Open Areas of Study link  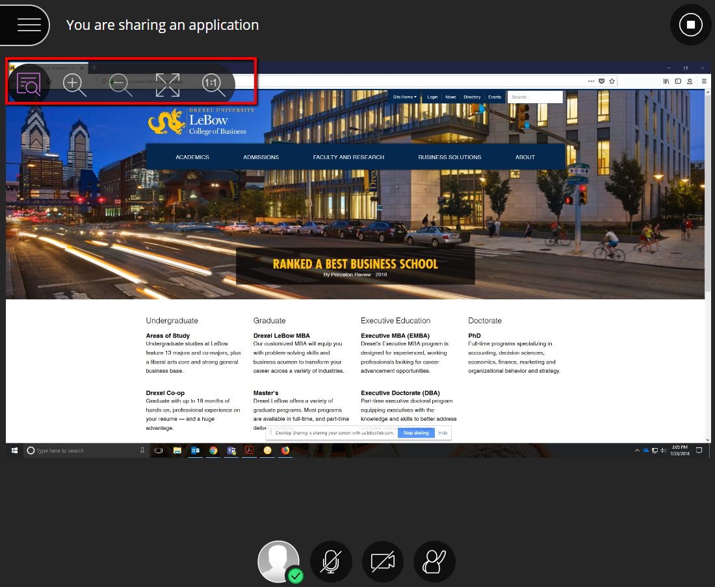coord(168,336)
